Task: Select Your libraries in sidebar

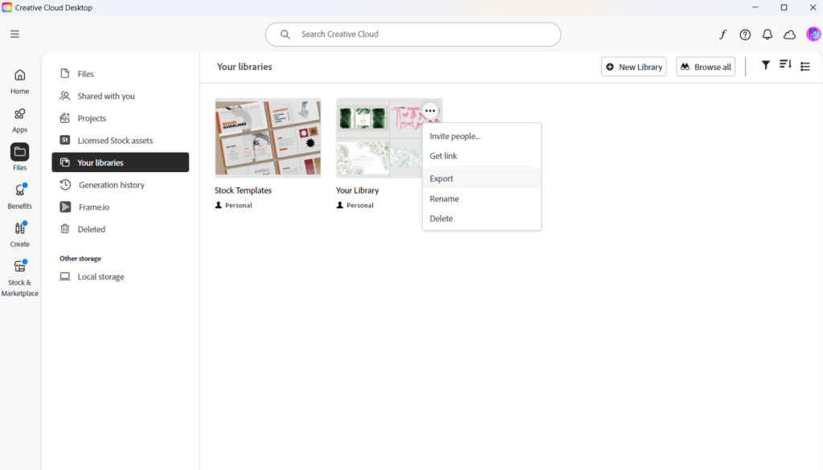Action: 121,162
